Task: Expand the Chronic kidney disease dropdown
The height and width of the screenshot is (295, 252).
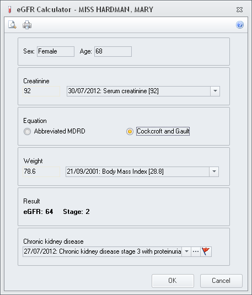Action: pos(186,251)
